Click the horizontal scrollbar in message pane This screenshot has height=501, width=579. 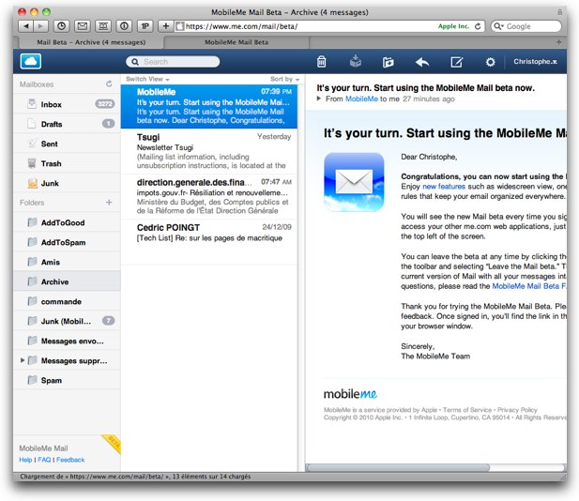tap(398, 467)
